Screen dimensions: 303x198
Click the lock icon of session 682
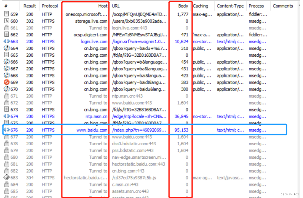(7, 170)
